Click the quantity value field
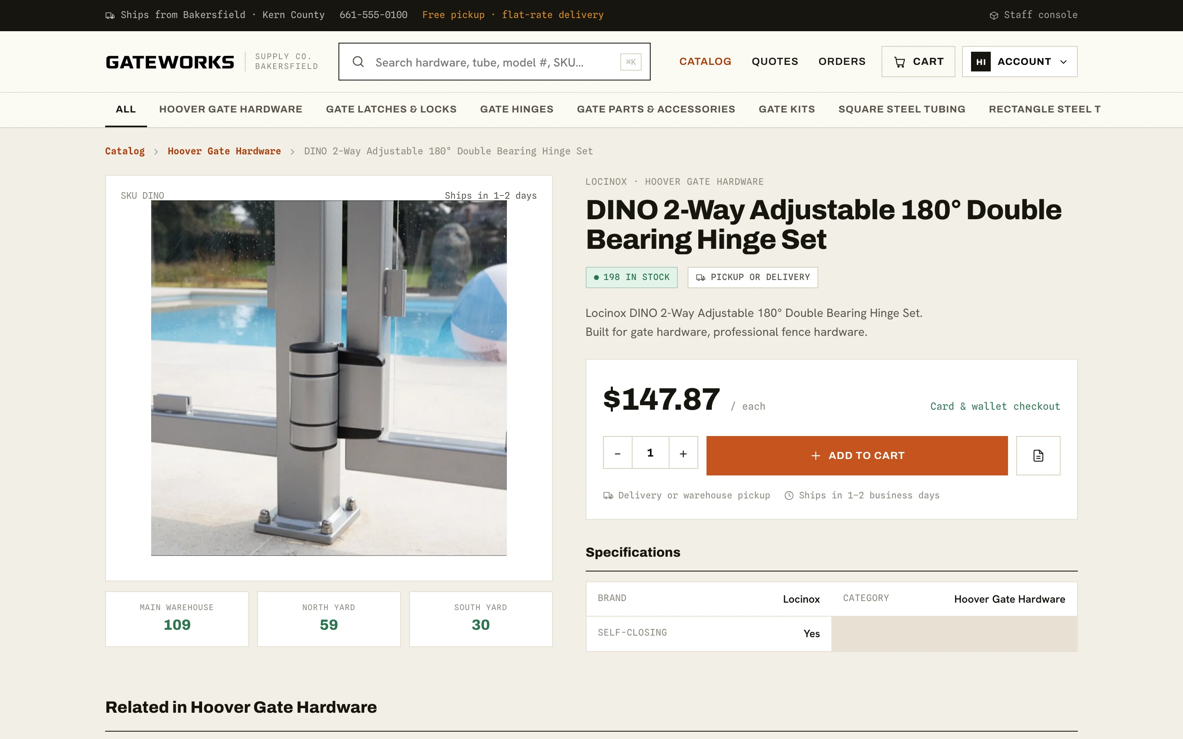This screenshot has width=1183, height=739. 650,453
